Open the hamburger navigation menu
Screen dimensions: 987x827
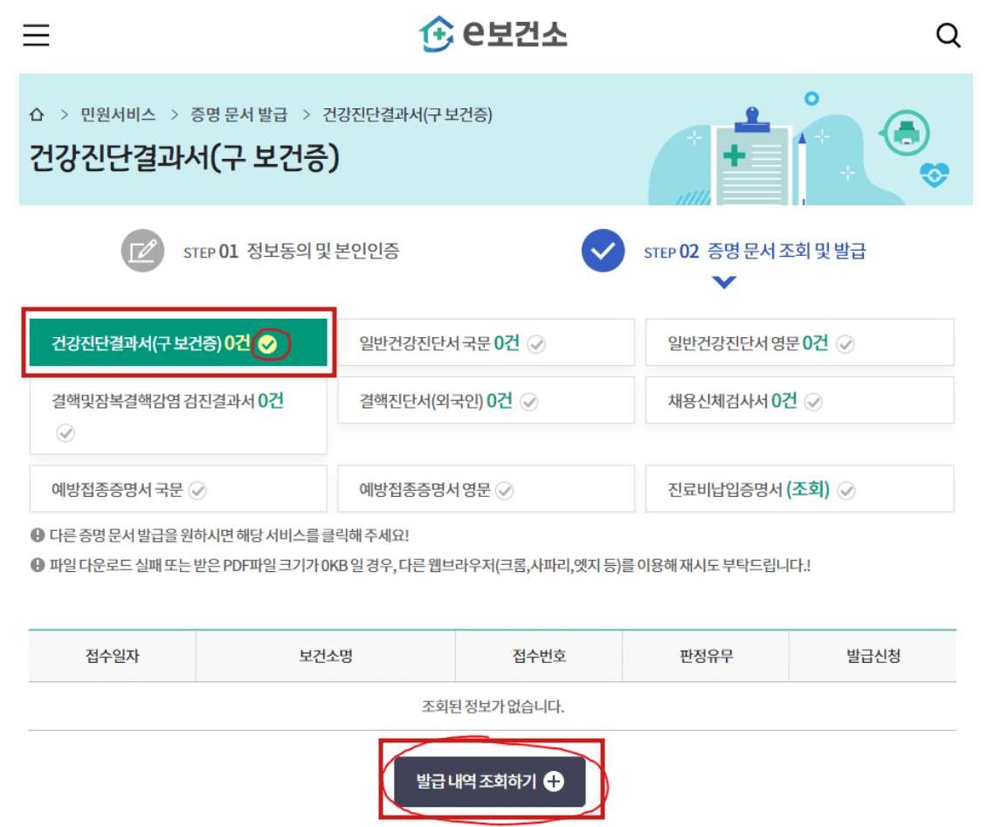coord(35,34)
